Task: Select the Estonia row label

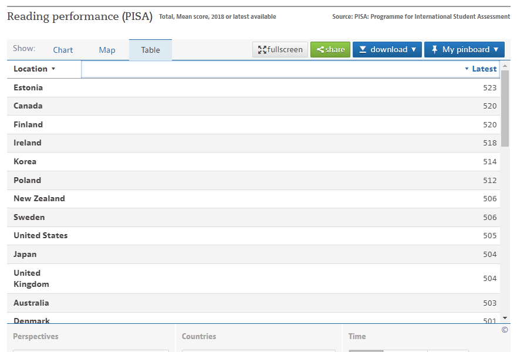Action: point(28,87)
